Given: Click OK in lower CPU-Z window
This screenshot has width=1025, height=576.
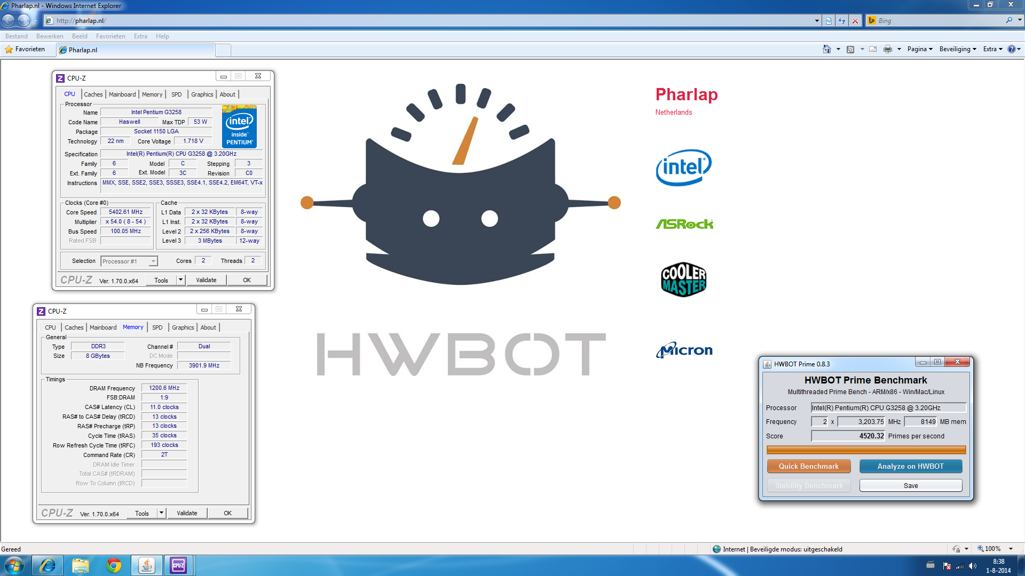Looking at the screenshot, I should tap(228, 513).
